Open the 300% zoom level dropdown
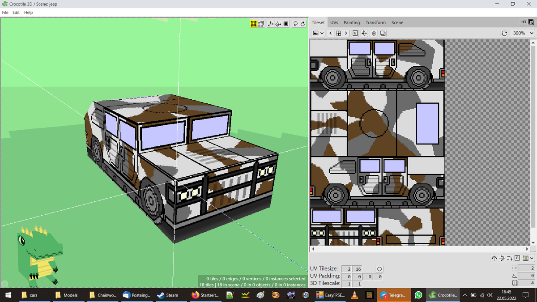Viewport: 537px width, 302px height. [x=522, y=33]
